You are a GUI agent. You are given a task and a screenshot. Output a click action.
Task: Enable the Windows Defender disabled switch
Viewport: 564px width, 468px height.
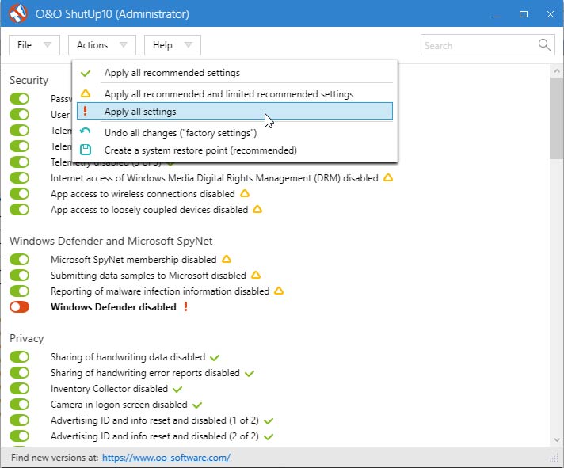coord(20,307)
